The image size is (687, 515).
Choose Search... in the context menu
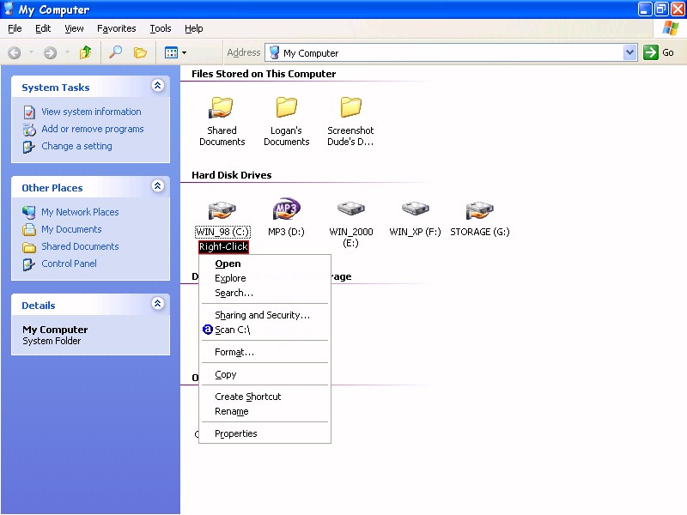click(264, 293)
